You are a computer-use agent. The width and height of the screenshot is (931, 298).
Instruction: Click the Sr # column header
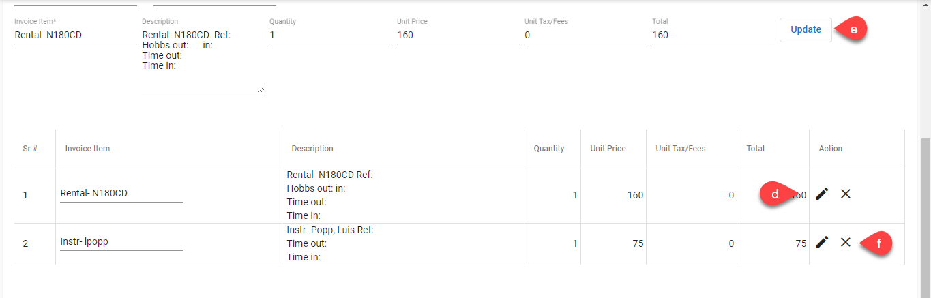(30, 149)
